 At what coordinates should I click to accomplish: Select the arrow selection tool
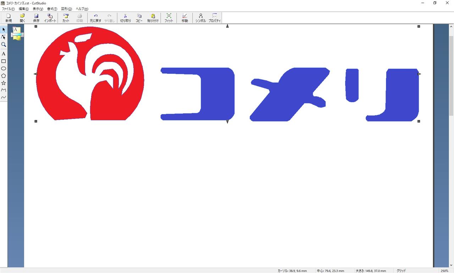tap(4, 29)
